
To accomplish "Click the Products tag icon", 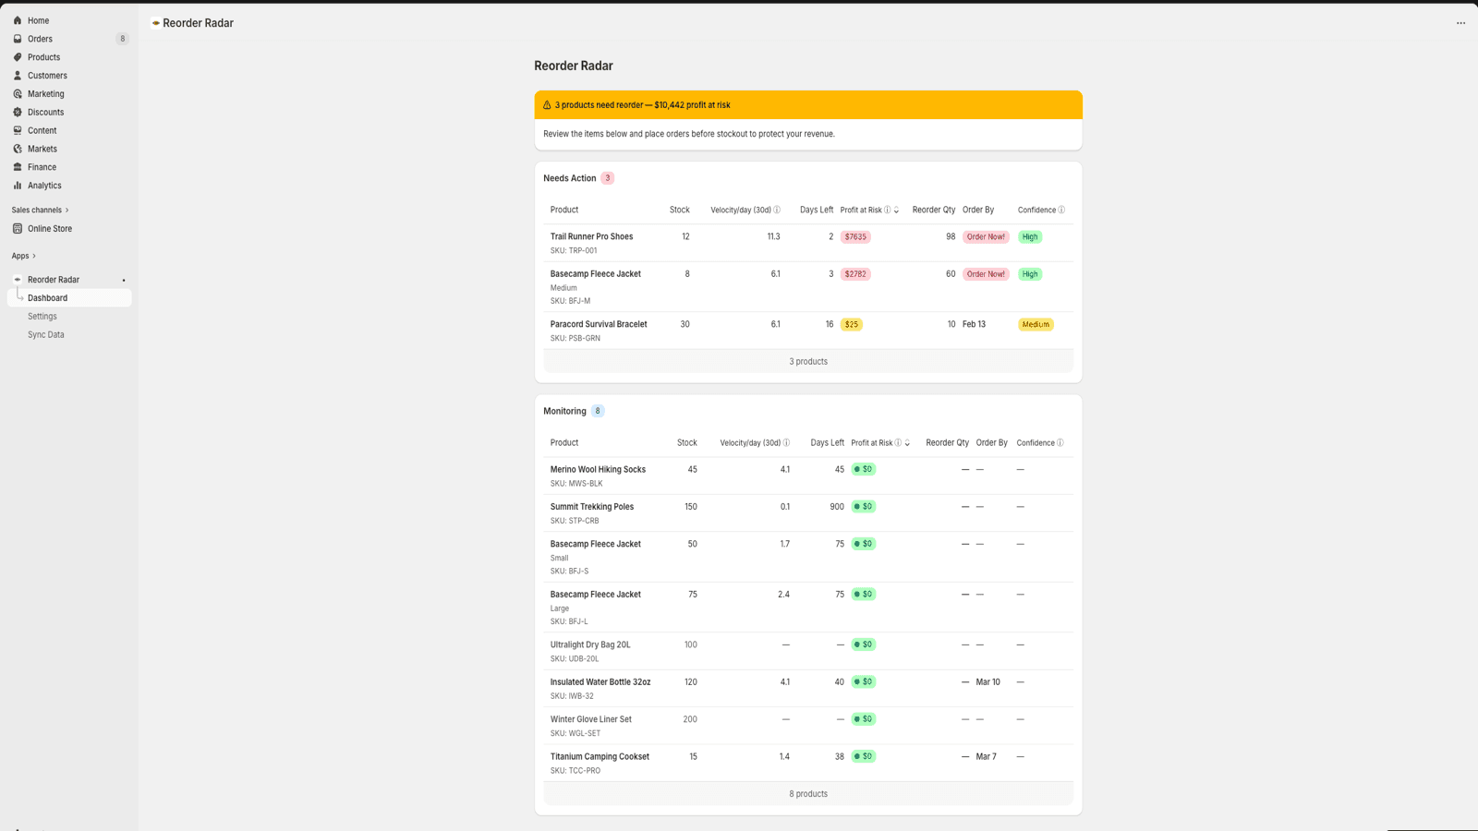I will point(18,57).
